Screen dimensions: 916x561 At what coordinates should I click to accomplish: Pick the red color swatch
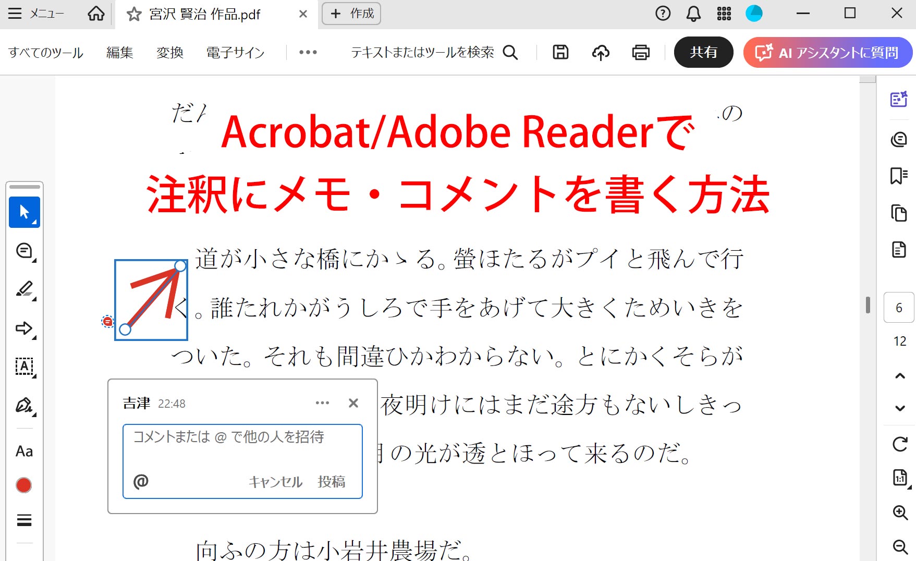(x=24, y=485)
